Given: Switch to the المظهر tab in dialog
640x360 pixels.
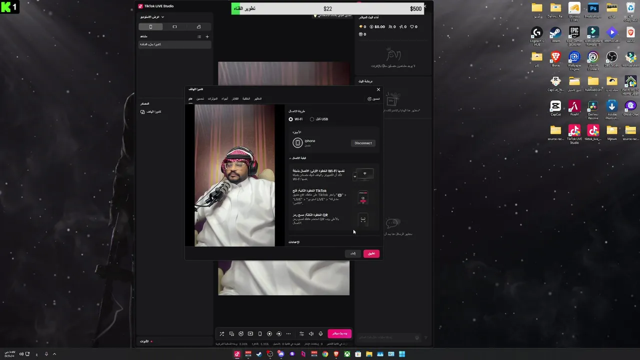Looking at the screenshot, I should click(x=258, y=98).
